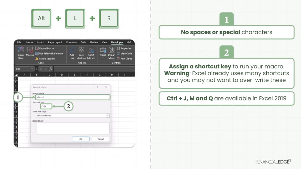Select column A header
This screenshot has width=301, height=169.
tap(24, 75)
